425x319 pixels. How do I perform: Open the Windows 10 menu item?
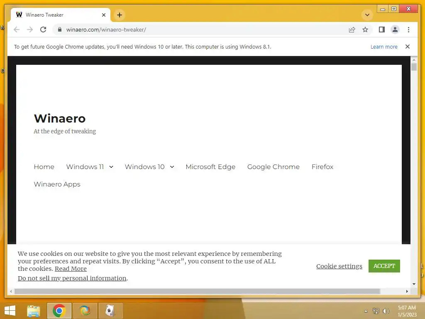pyautogui.click(x=144, y=167)
